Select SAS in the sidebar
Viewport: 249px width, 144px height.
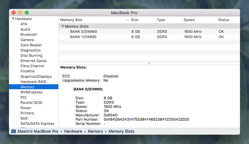(24, 118)
